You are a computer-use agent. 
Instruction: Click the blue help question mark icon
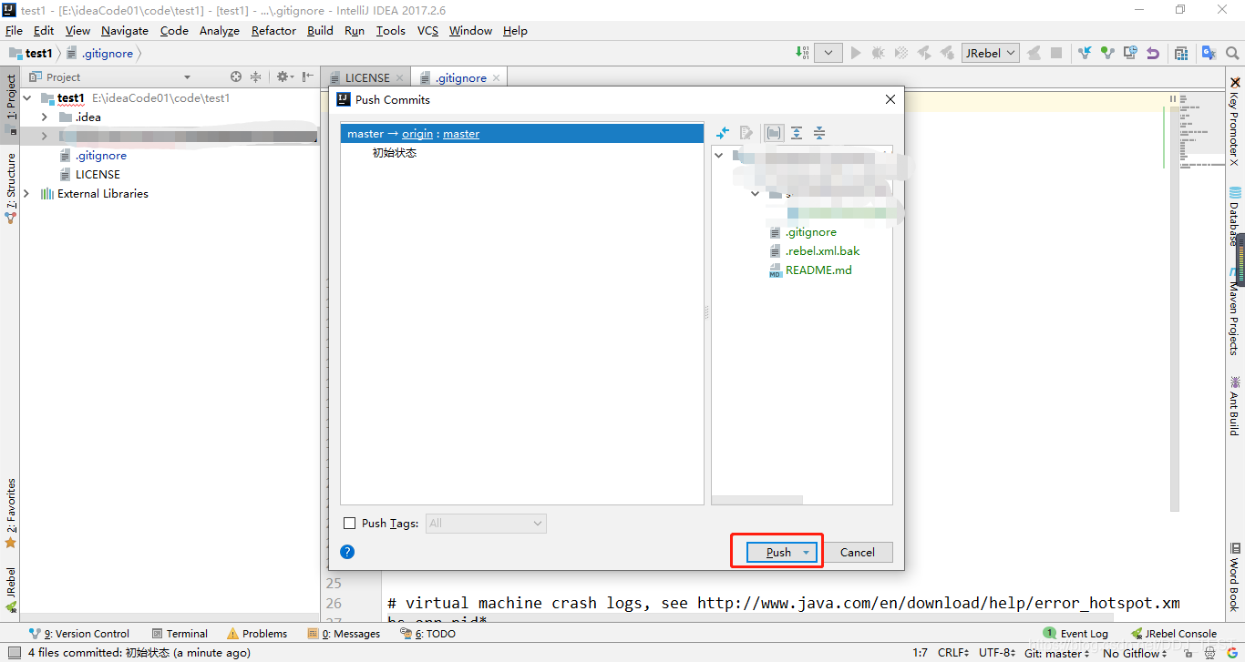[x=347, y=552]
